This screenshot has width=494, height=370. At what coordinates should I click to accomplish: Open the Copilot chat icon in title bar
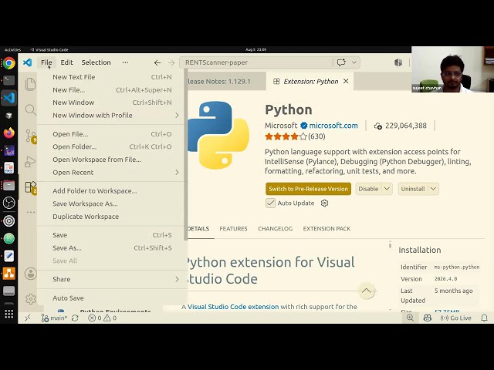pos(341,62)
